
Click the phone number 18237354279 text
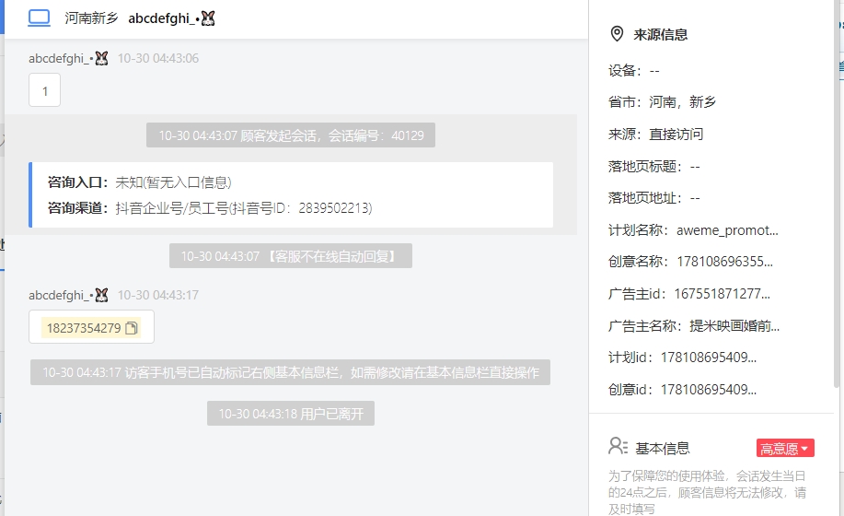84,328
